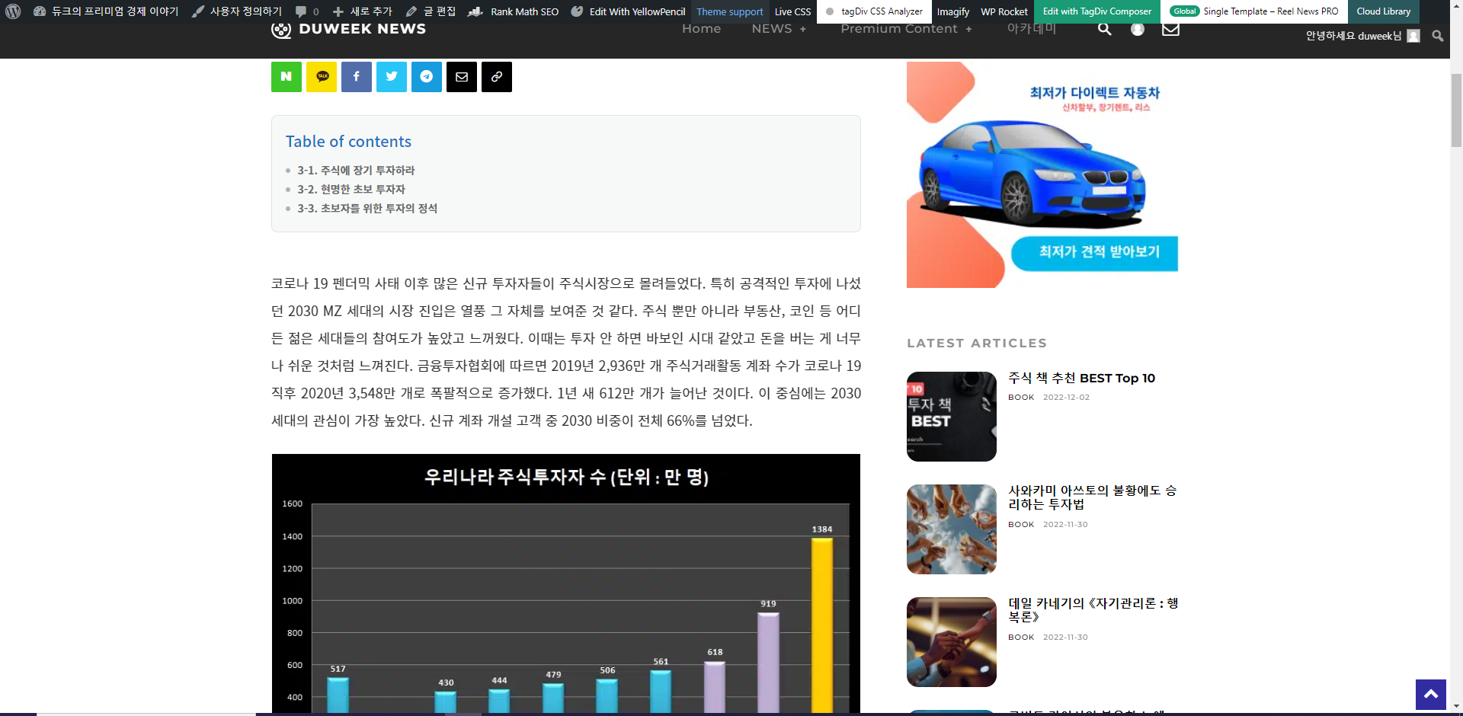This screenshot has width=1463, height=716.
Task: Open thumbnail for 투자 책 BEST article
Action: pos(952,417)
